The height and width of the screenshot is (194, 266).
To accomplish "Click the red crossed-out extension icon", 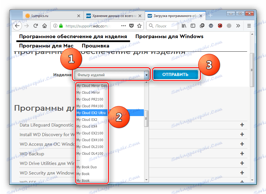I will click(x=220, y=26).
